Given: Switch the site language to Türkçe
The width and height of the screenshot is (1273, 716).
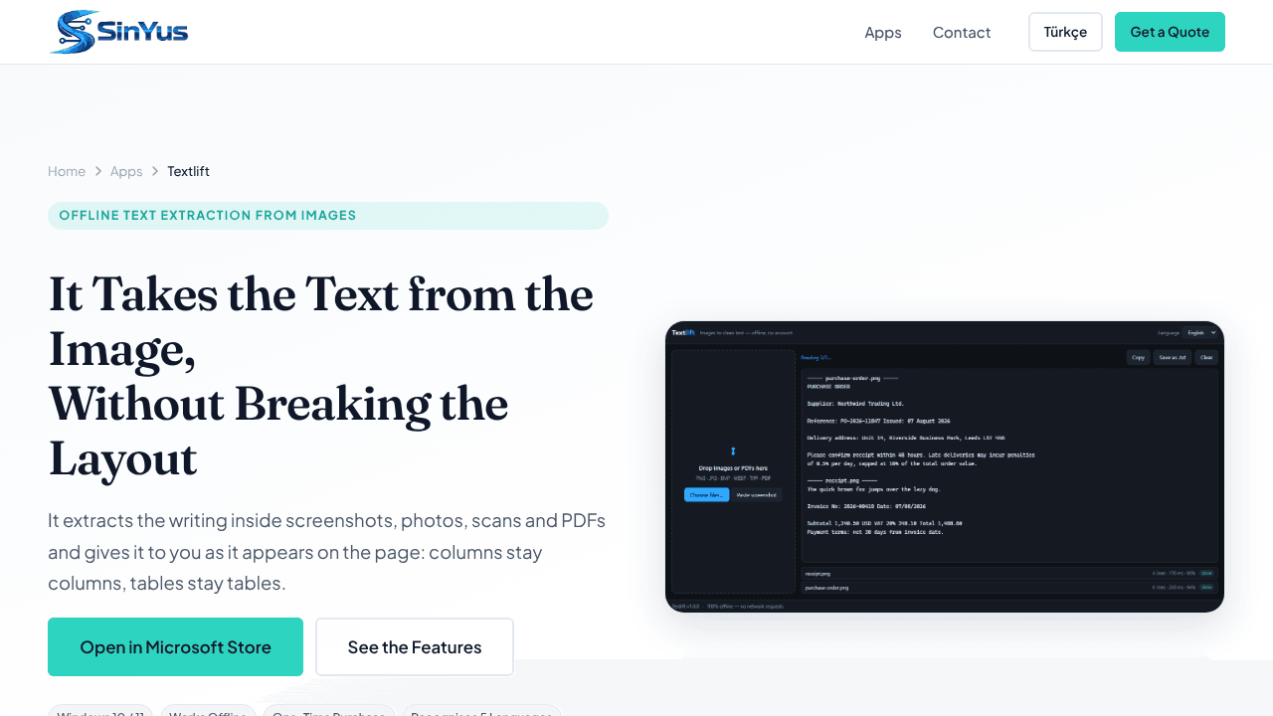Looking at the screenshot, I should tap(1065, 32).
